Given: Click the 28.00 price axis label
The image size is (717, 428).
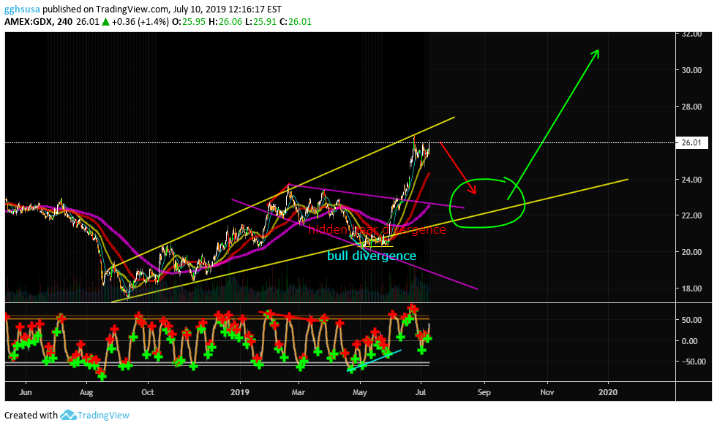Looking at the screenshot, I should pyautogui.click(x=691, y=107).
